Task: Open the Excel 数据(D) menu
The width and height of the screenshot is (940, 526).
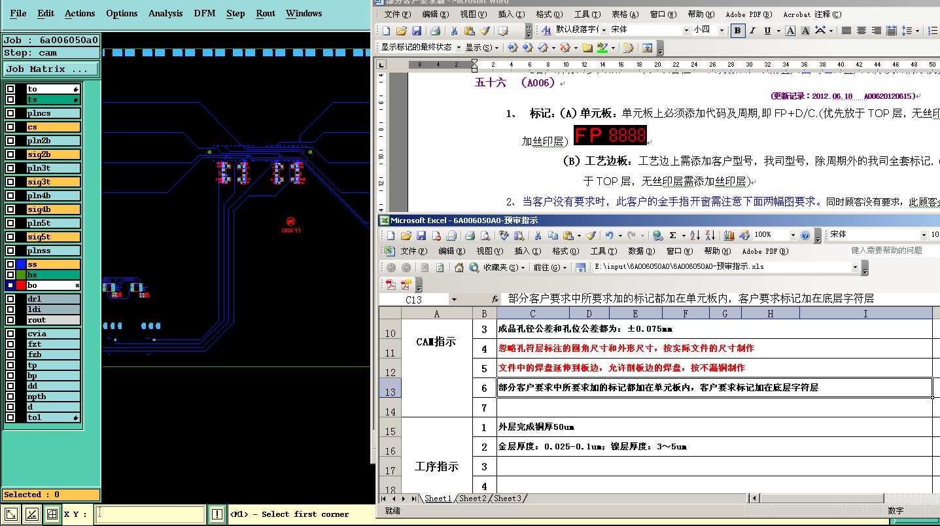Action: 641,251
